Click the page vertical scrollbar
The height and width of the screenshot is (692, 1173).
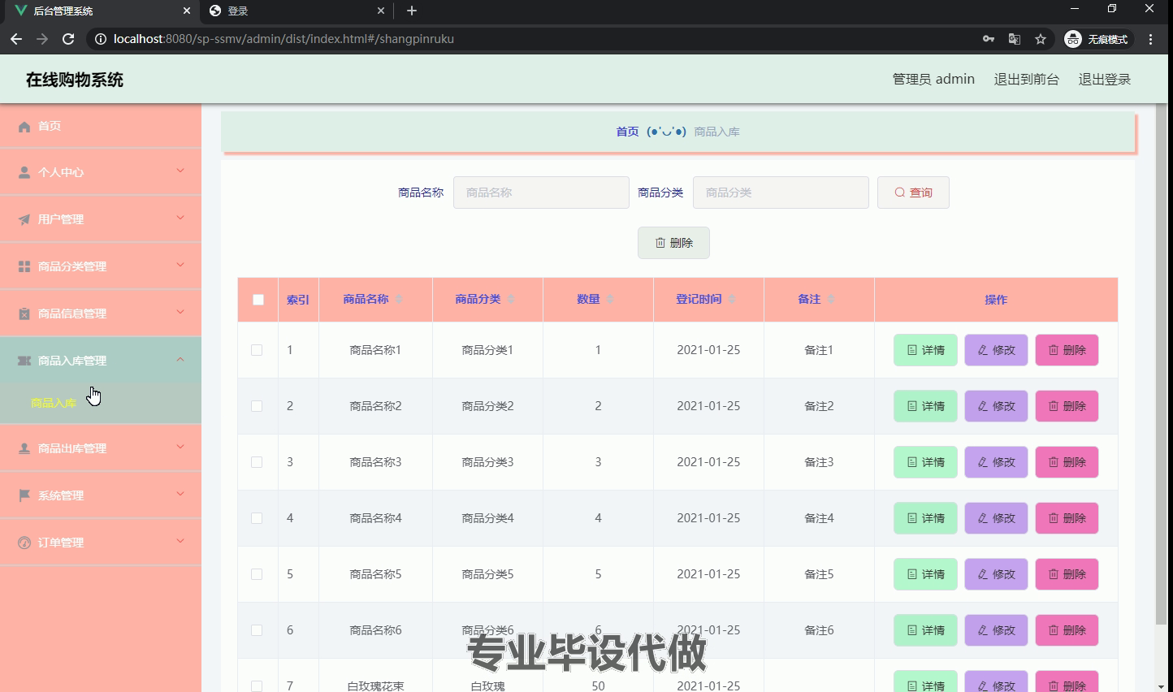click(1161, 365)
